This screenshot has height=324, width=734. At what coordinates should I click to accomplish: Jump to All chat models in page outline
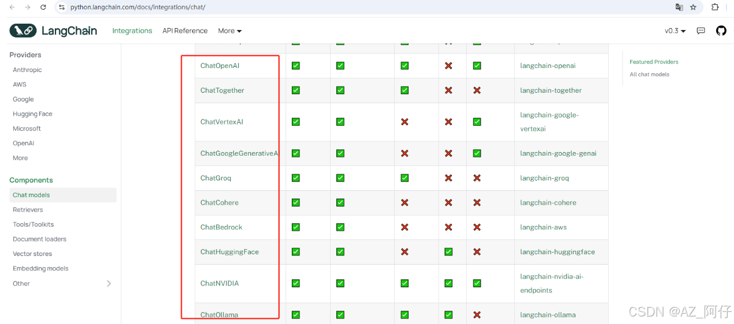(649, 74)
